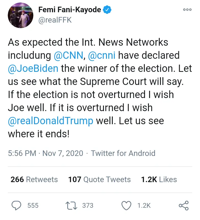Open the share tweet icon
Viewport: 200px width, 220px height.
[x=184, y=206]
